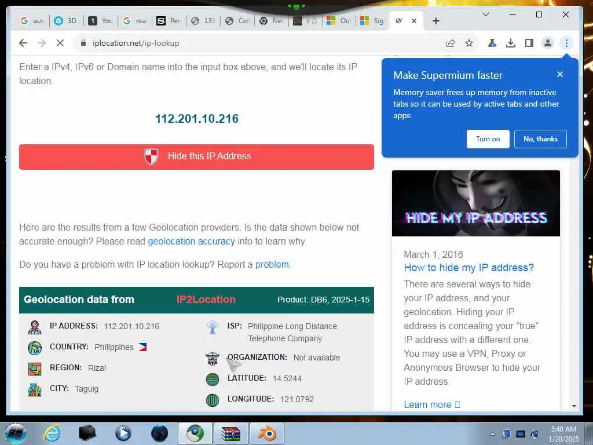Switch to the 'rea' Google tab
The width and height of the screenshot is (593, 445).
(x=134, y=21)
